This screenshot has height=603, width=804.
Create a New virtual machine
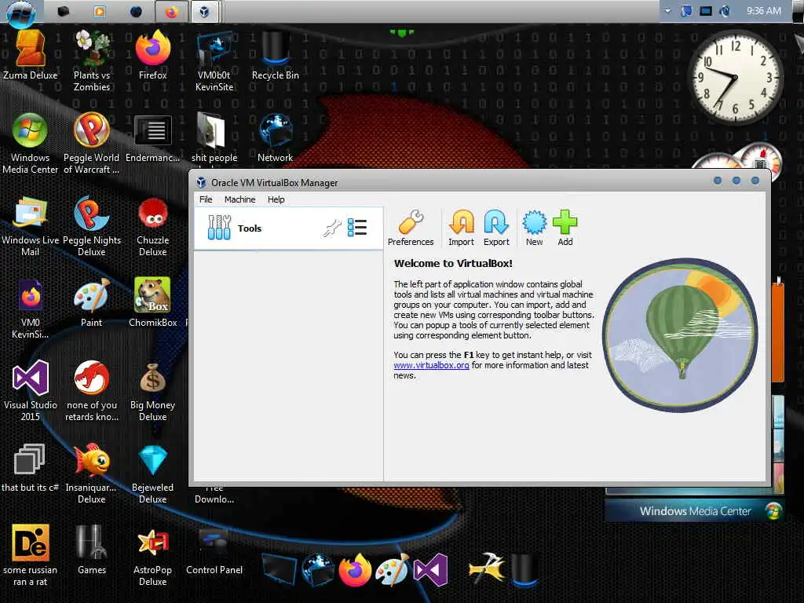coord(534,228)
